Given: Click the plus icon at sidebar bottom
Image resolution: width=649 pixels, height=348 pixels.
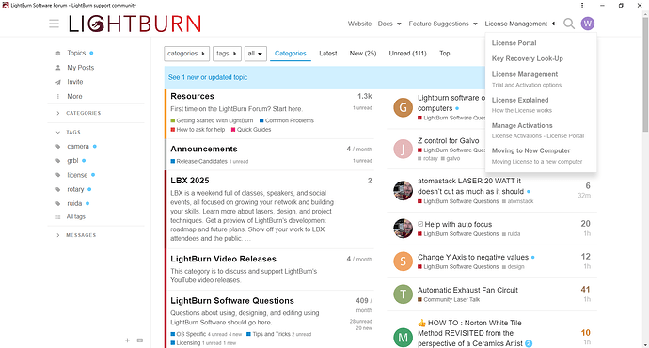Looking at the screenshot, I should 128,340.
